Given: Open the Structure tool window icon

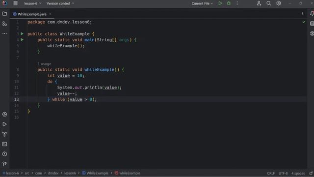Looking at the screenshot, I should [4, 24].
